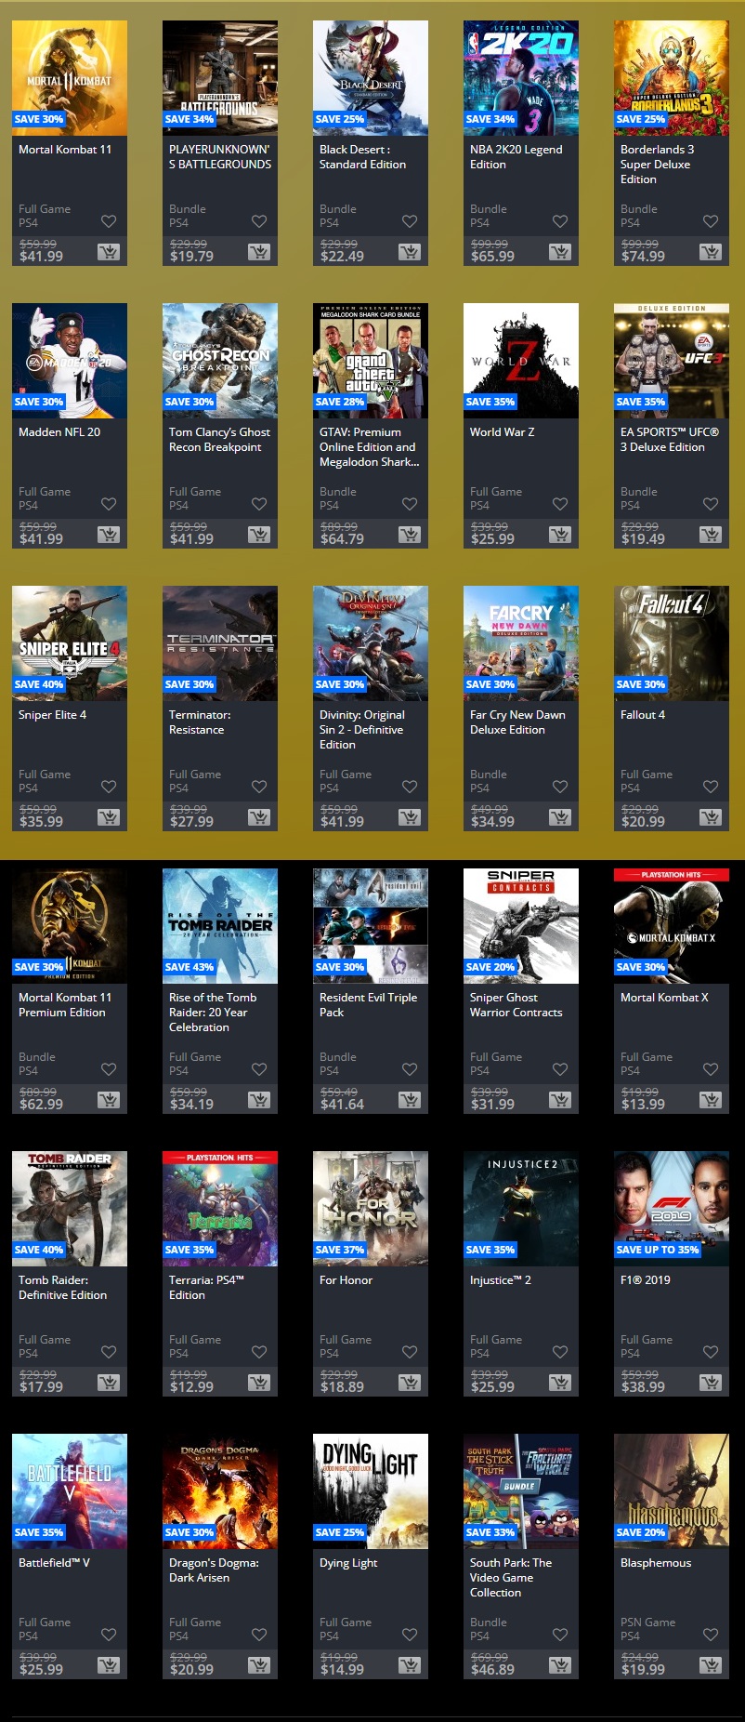Add For Honor to cart
Screen dimensions: 745x1722
coord(410,1383)
